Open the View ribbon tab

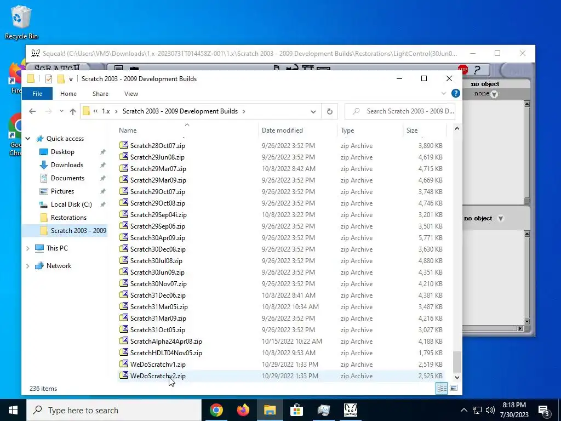point(131,94)
